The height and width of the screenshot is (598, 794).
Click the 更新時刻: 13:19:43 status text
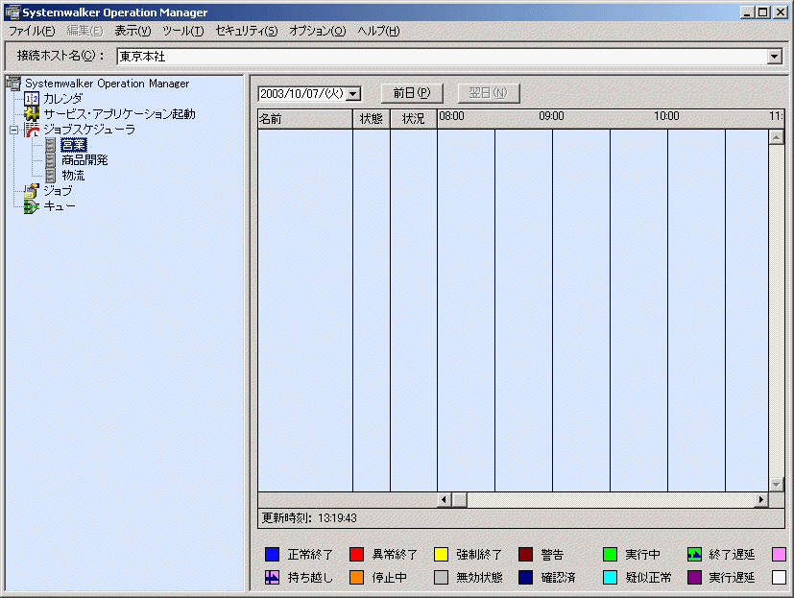(309, 518)
